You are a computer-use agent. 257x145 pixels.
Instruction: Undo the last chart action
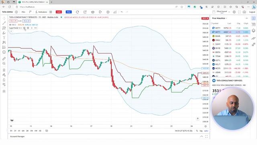[122, 12]
